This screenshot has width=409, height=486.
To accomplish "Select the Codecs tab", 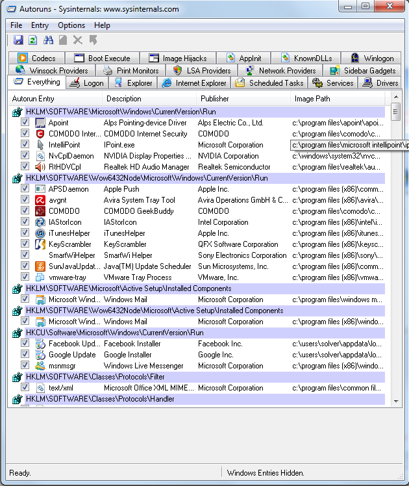I will pos(37,58).
